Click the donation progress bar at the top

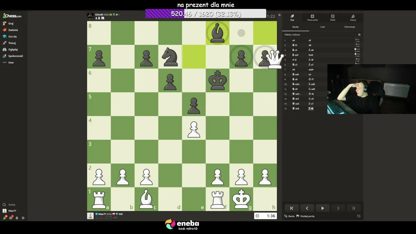206,14
